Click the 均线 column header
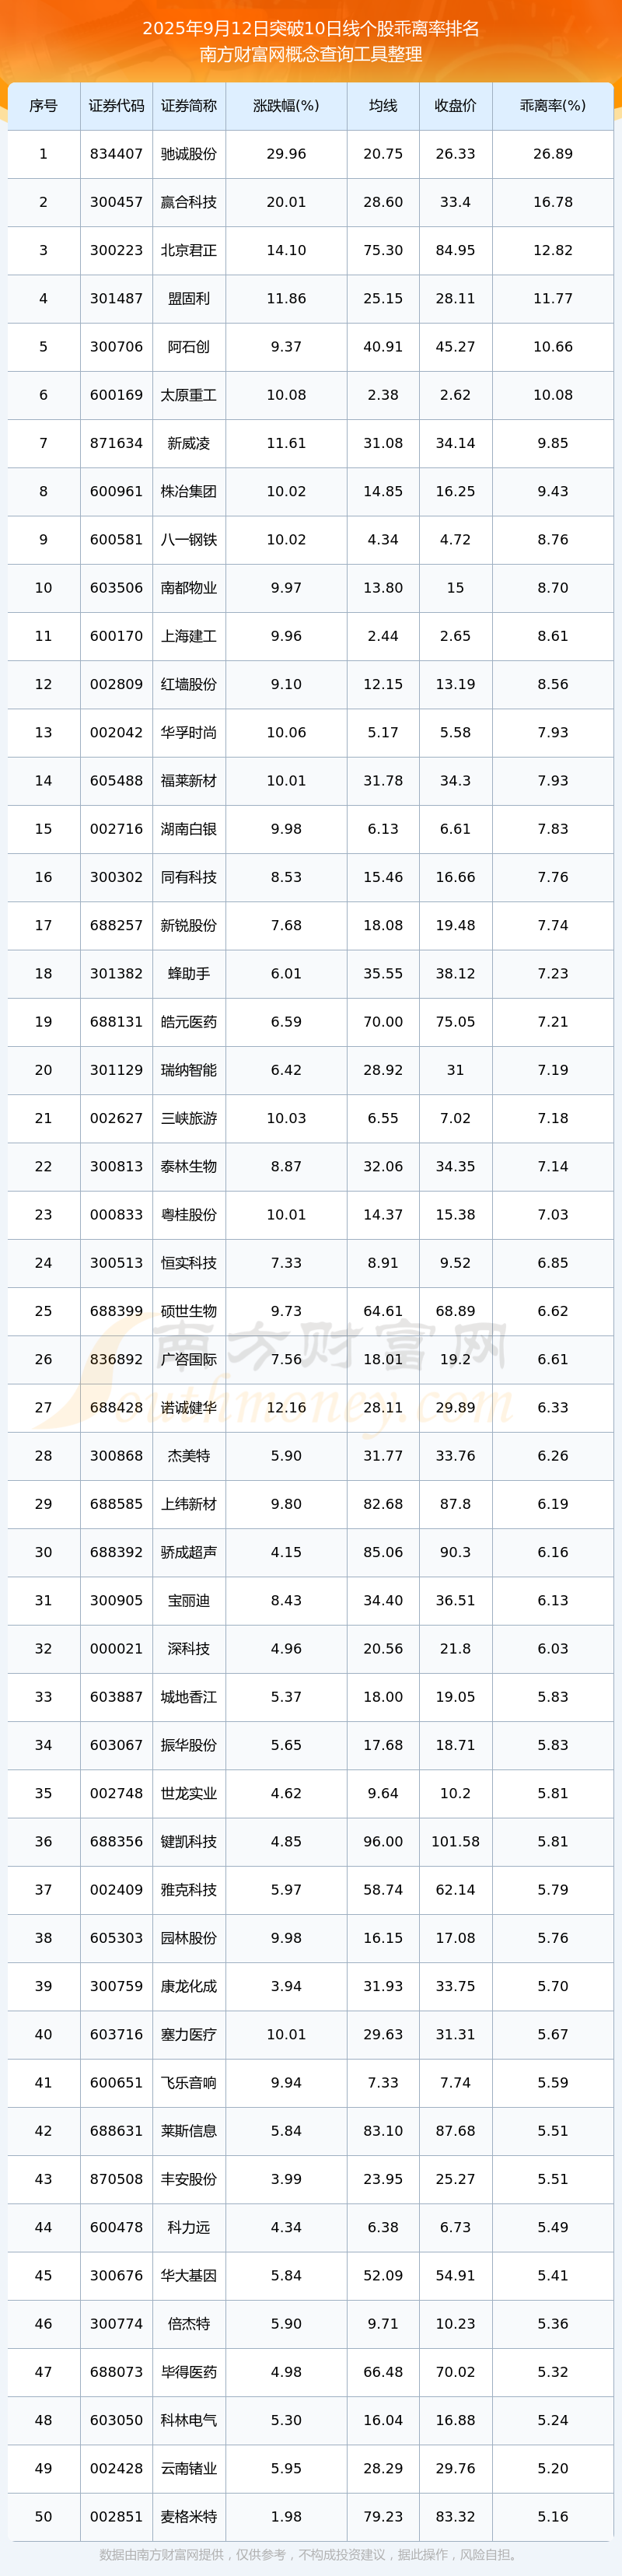The width and height of the screenshot is (622, 2576). [x=383, y=106]
